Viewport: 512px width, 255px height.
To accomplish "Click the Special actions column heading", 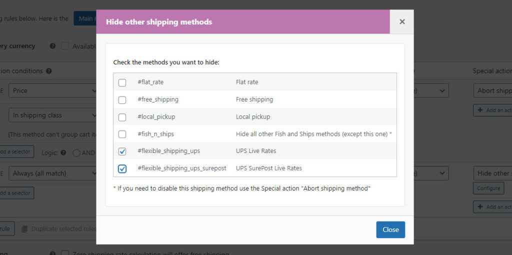I will [492, 71].
